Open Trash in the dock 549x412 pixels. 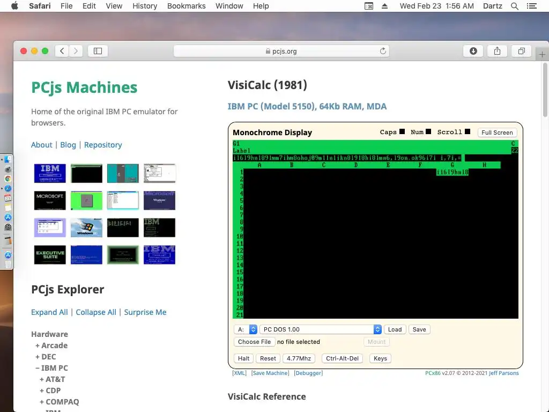[8, 264]
